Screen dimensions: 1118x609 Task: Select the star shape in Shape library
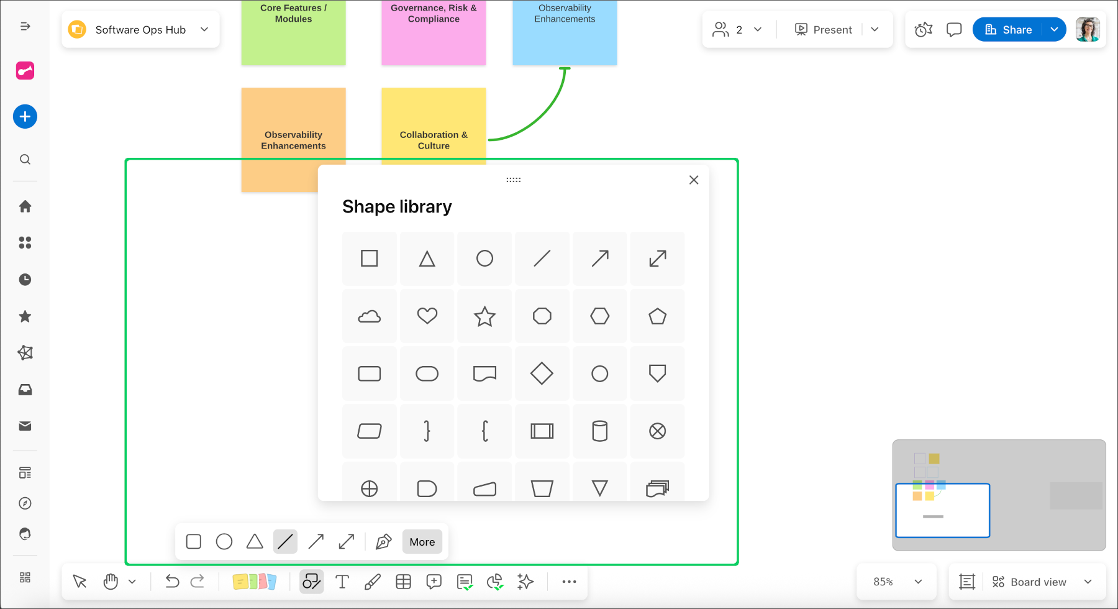[x=484, y=316]
